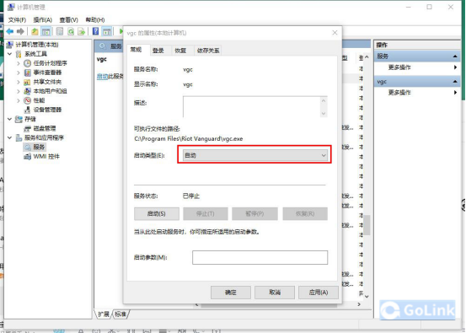466x333 pixels.
Task: Click the 服务 magnifier icon in tree
Action: 28,147
